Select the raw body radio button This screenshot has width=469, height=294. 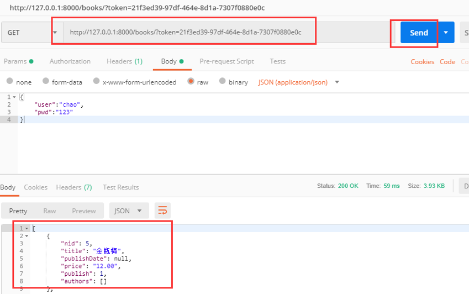[x=191, y=81]
